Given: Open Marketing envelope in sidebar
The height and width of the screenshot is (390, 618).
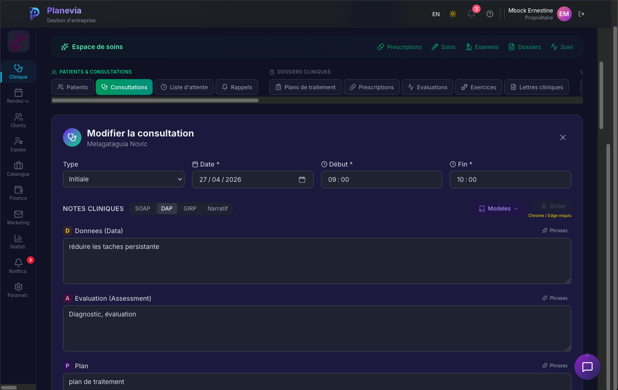Looking at the screenshot, I should coord(19,217).
